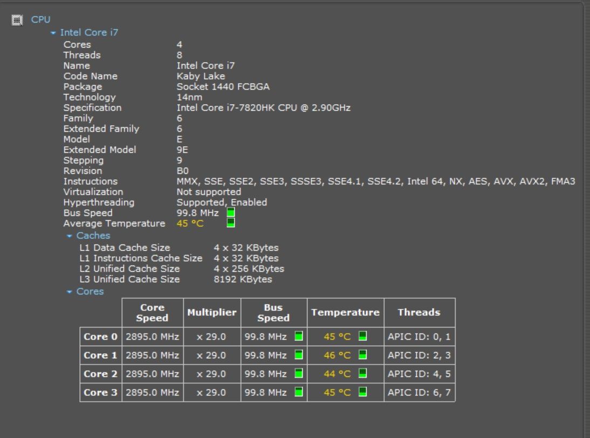590x438 pixels.
Task: Click the average temperature '45 °C' value
Action: pos(190,223)
